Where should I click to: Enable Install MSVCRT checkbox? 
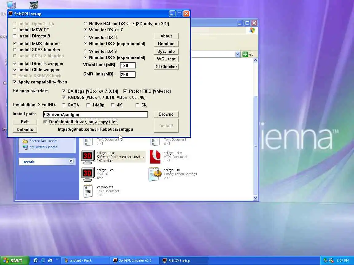(x=15, y=30)
